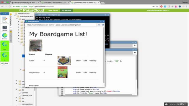The width and height of the screenshot is (189, 106).
Task: Open the port 3000 browser icon
Action: point(5,46)
